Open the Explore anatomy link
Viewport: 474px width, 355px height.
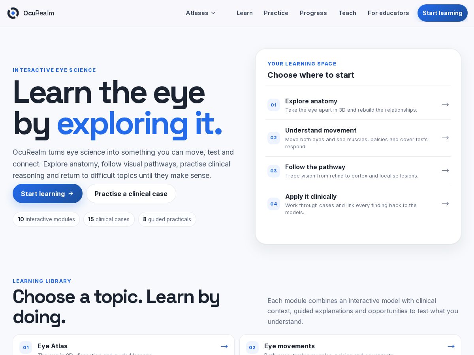click(x=358, y=105)
